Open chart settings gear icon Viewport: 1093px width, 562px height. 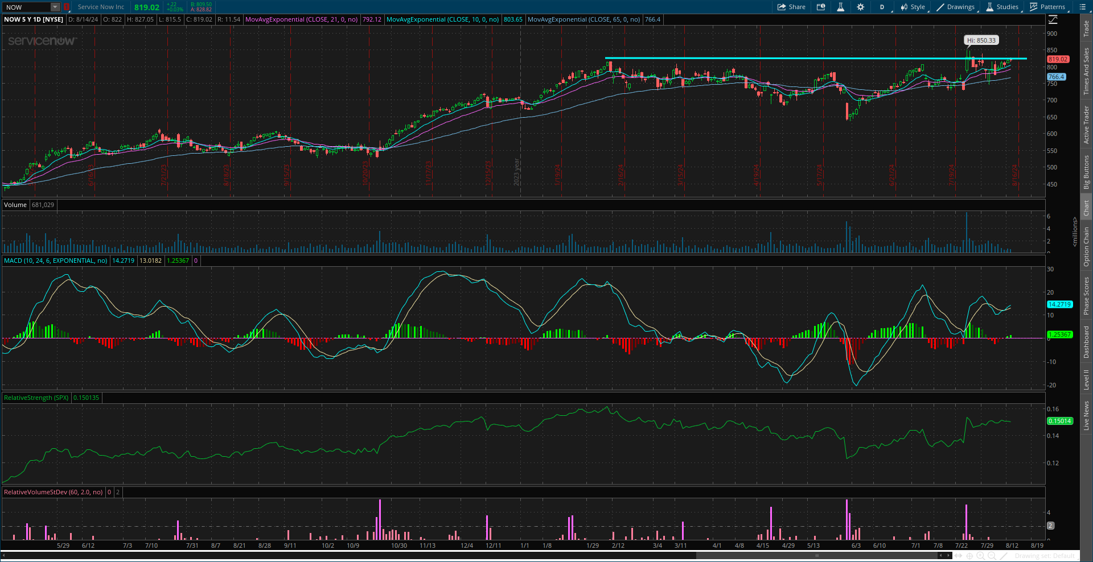pos(860,7)
